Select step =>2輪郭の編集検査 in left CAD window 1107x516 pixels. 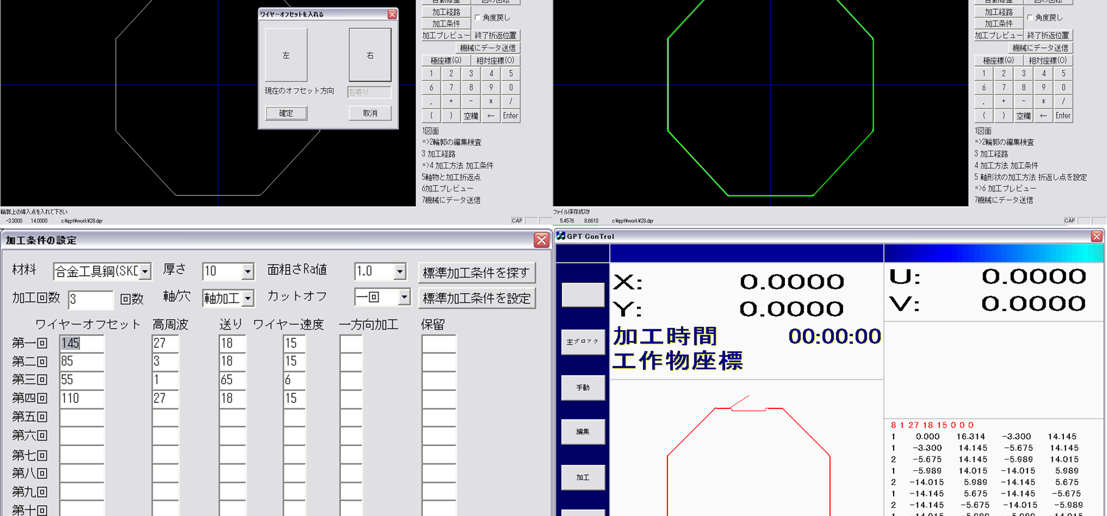(452, 142)
